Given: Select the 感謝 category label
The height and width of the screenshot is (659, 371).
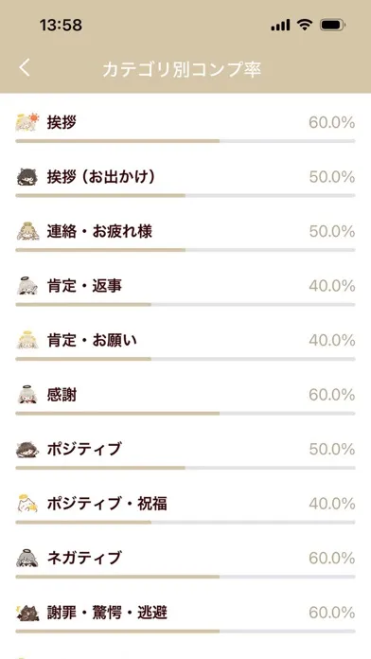Looking at the screenshot, I should tap(62, 395).
